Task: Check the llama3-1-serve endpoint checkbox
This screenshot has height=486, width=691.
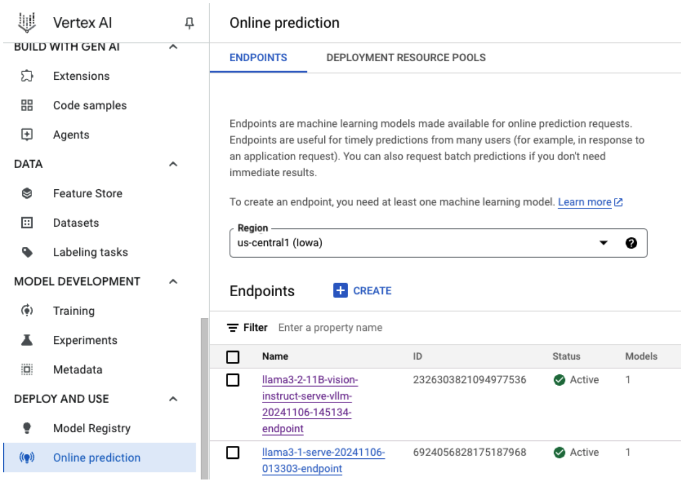Action: [x=233, y=452]
